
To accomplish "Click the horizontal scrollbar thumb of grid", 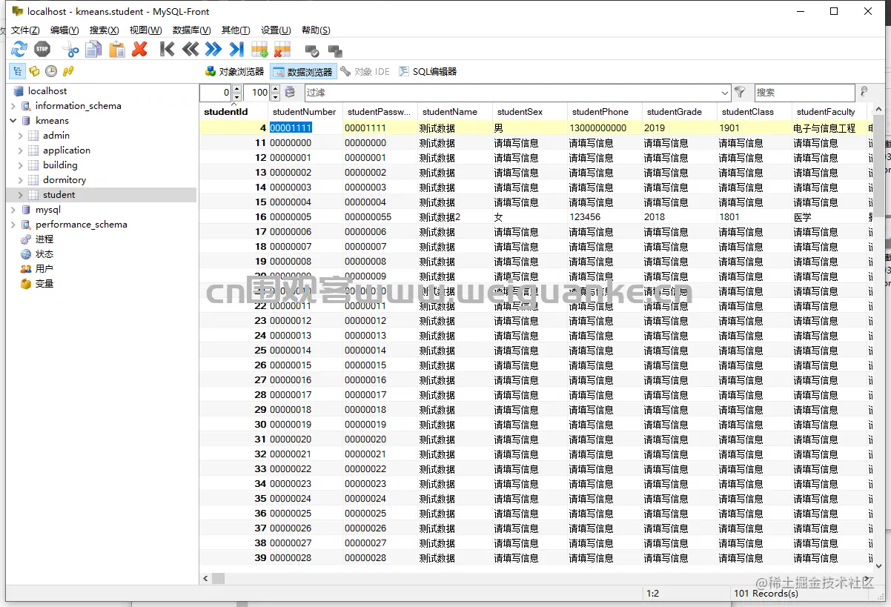I will click(x=218, y=578).
